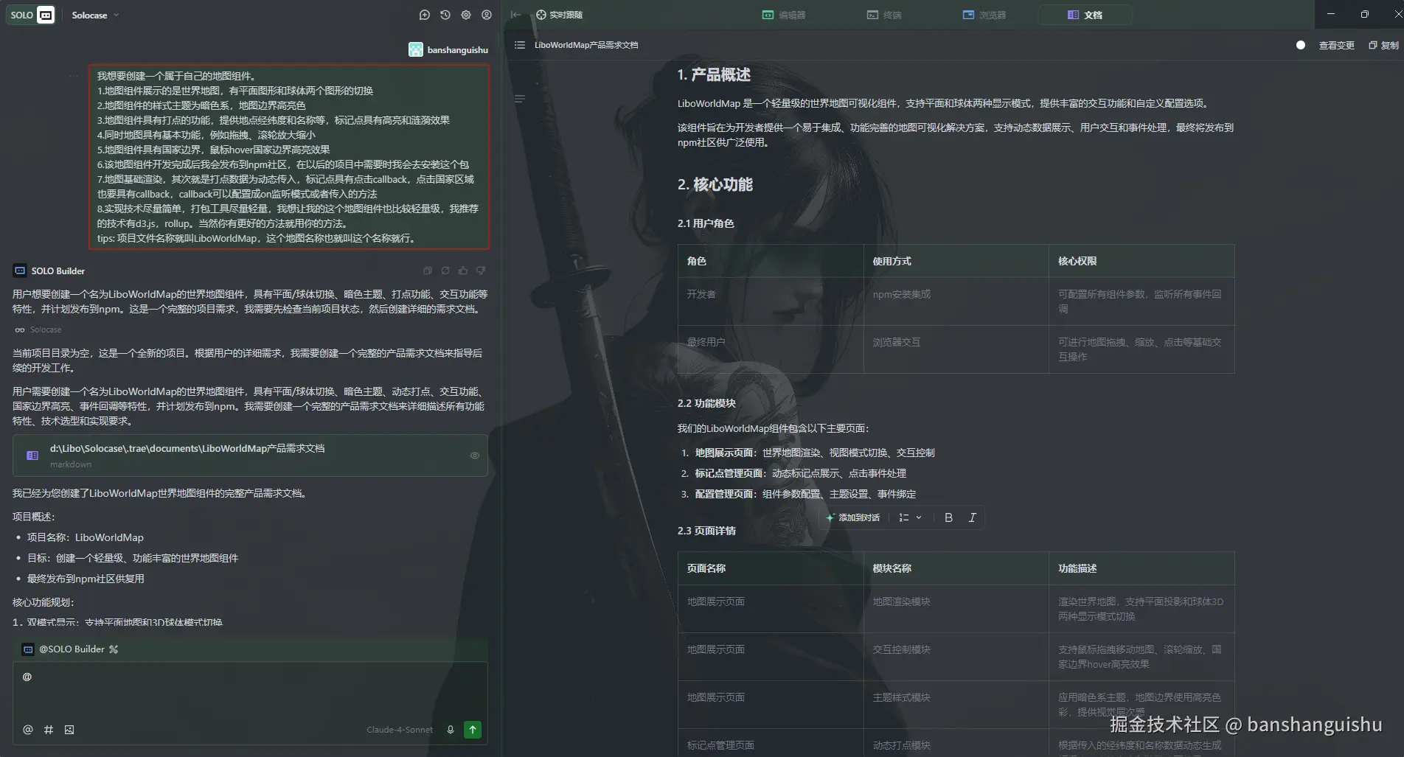Click the 2.1 用户角色 subheading
Screen dimensions: 1404x757
point(706,223)
